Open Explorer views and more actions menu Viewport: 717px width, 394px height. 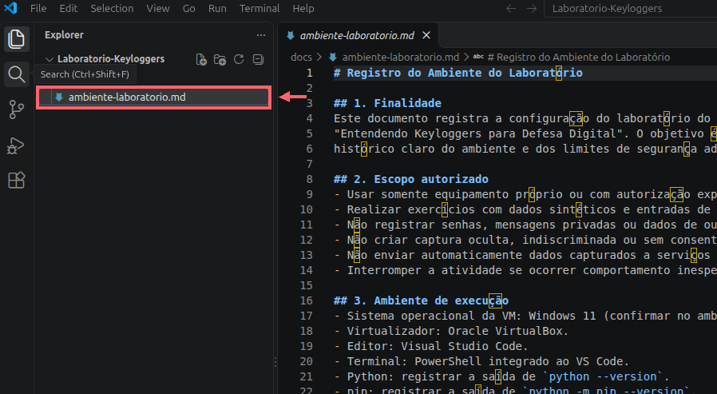pos(260,35)
